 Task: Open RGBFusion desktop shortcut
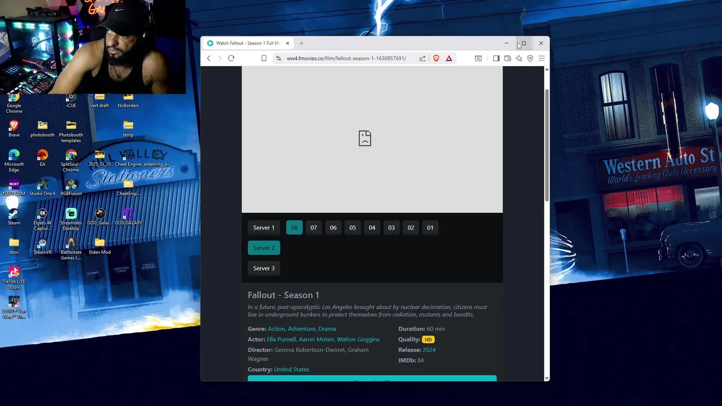(x=71, y=187)
